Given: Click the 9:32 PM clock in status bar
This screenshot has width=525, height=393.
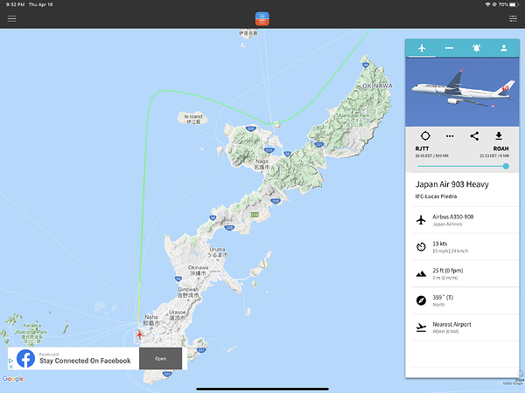Looking at the screenshot, I should 15,4.
